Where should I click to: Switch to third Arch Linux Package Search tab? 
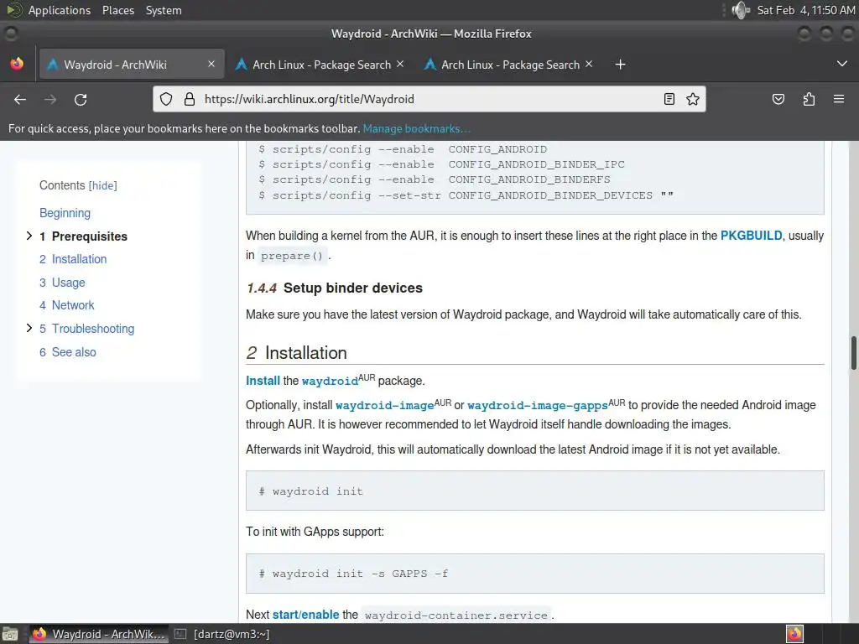(510, 65)
